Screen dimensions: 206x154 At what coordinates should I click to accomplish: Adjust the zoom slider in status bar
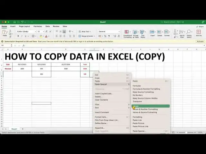(x=186, y=133)
